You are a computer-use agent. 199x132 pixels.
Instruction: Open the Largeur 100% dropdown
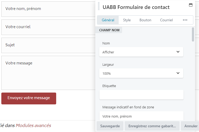coord(141,73)
